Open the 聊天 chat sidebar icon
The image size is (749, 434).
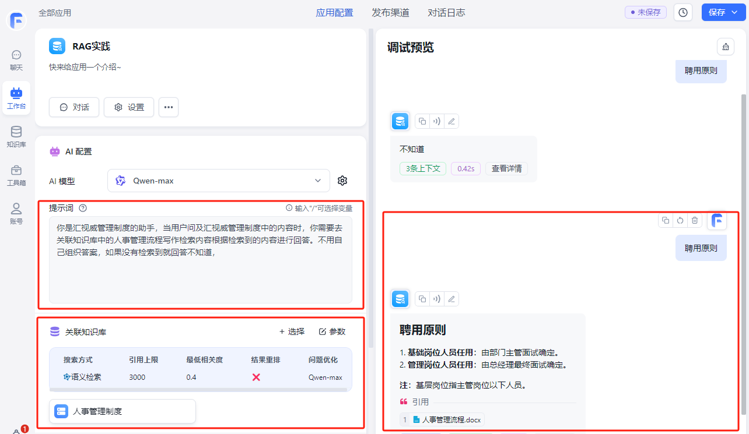point(16,60)
